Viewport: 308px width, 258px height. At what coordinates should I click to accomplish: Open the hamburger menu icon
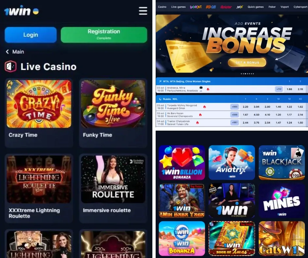tap(143, 11)
